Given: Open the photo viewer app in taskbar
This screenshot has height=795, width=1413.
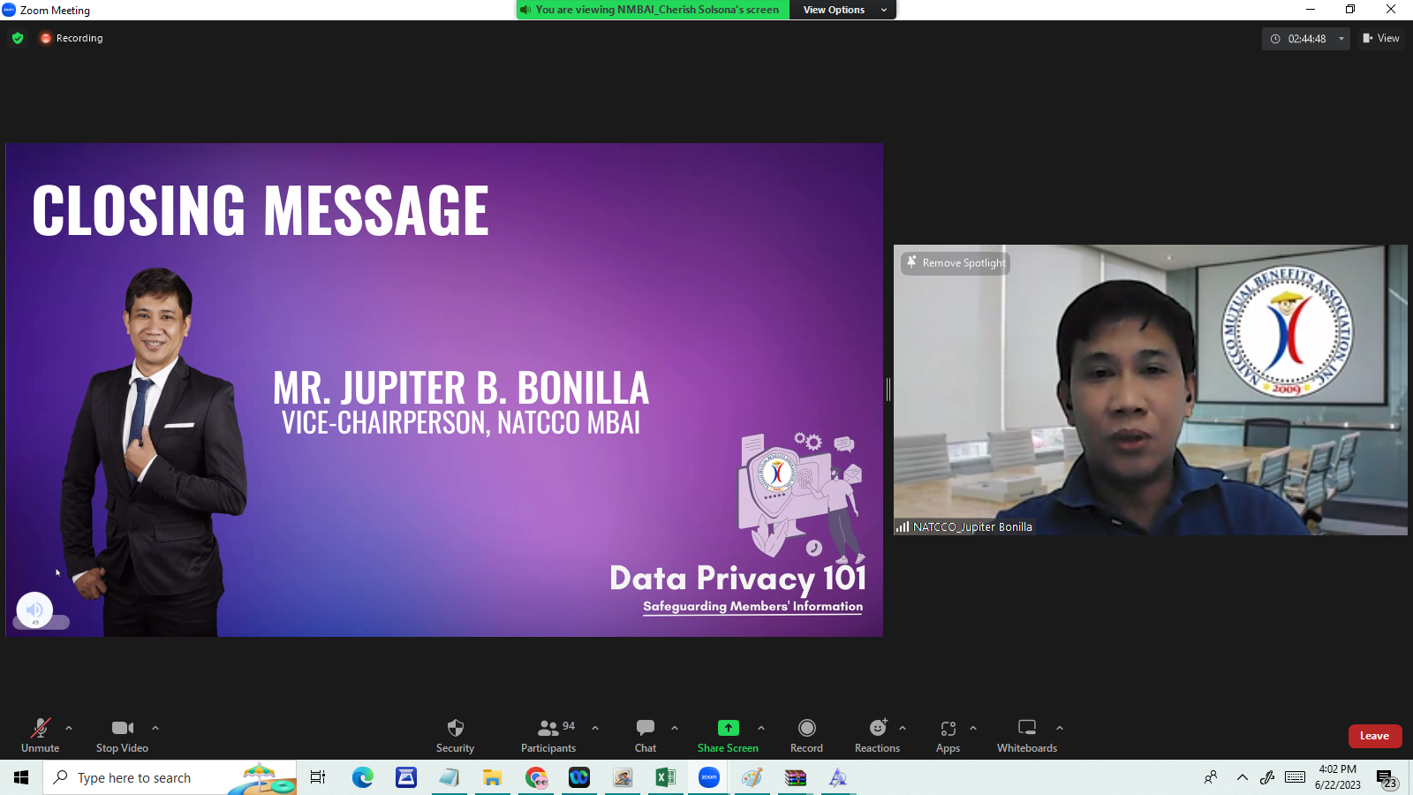Looking at the screenshot, I should coord(623,777).
